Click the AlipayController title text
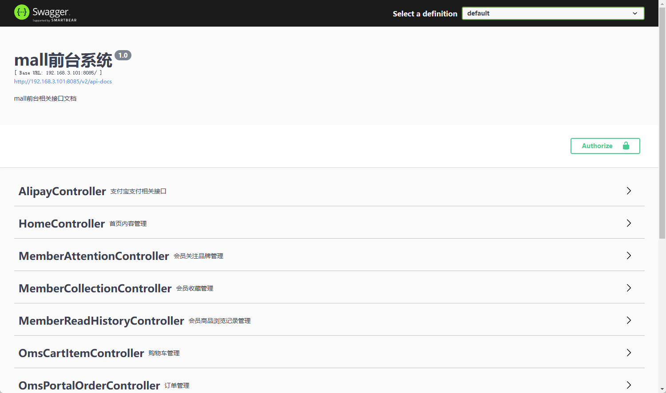666x393 pixels. pos(62,191)
